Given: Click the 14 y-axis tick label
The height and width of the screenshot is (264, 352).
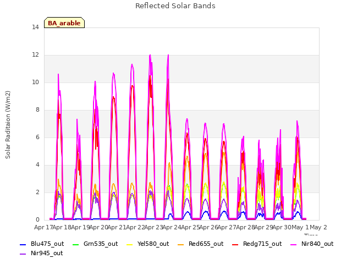Looking at the screenshot, I should (35, 27).
